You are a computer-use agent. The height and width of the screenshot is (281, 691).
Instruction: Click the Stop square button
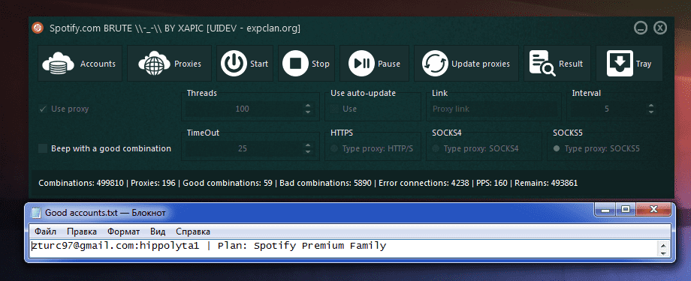(306, 64)
